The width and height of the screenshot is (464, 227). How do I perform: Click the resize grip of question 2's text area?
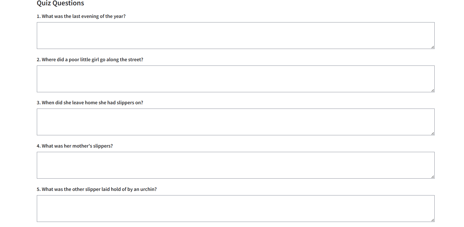(432, 90)
